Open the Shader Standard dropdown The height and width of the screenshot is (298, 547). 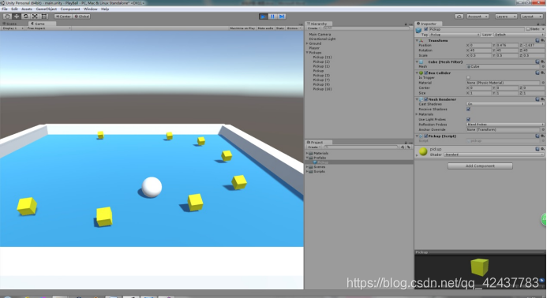tap(493, 155)
